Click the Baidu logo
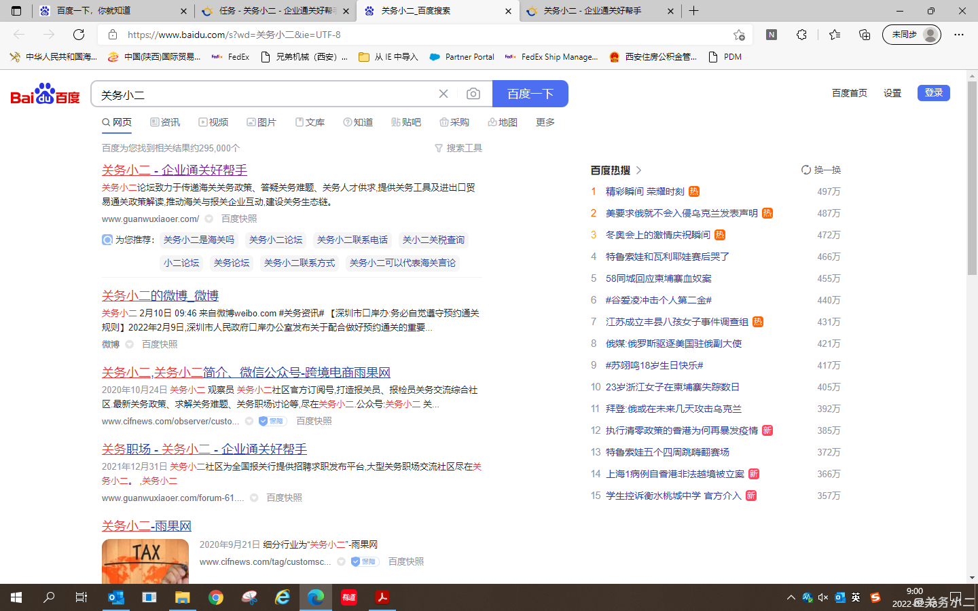The width and height of the screenshot is (978, 611). 45,94
